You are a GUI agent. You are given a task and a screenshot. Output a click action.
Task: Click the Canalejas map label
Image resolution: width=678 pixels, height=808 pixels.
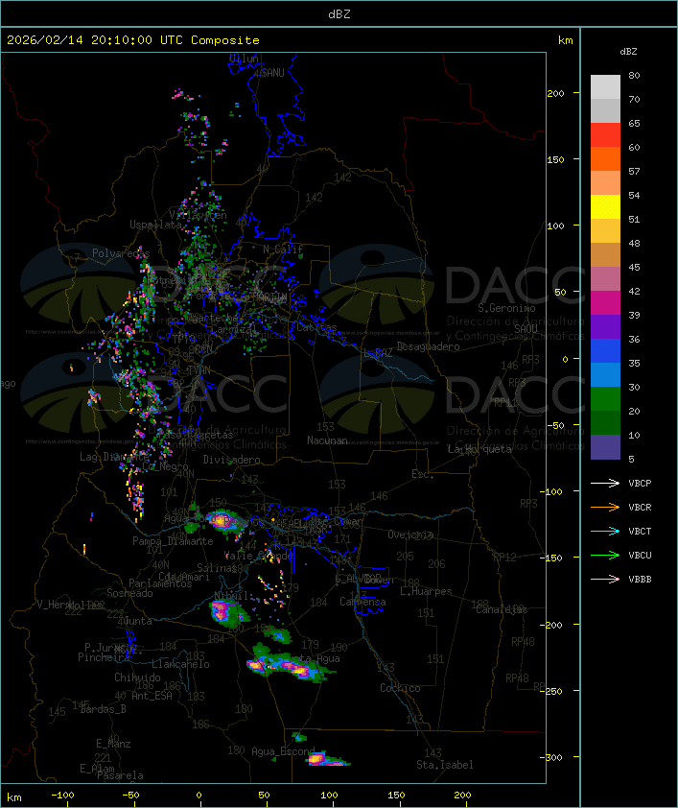502,609
